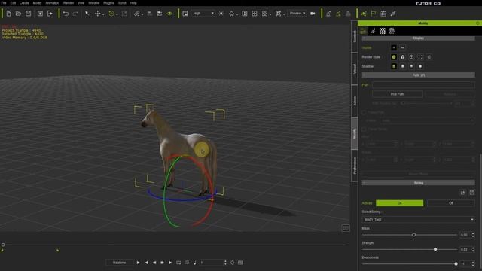Screen dimensions: 482x271
Task: Open Rotate tool dropdown arrow
Action: (x=117, y=14)
